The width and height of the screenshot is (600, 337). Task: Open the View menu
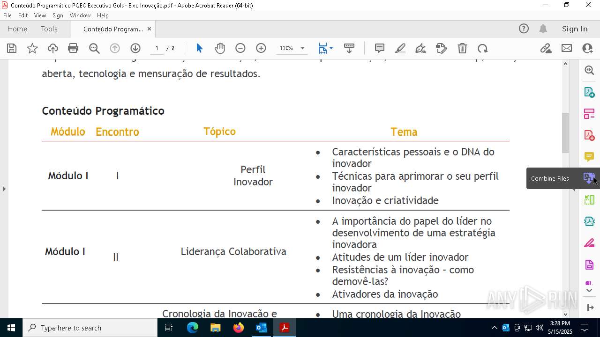click(40, 15)
